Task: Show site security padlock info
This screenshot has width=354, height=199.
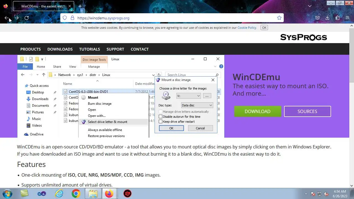Action: click(x=72, y=18)
